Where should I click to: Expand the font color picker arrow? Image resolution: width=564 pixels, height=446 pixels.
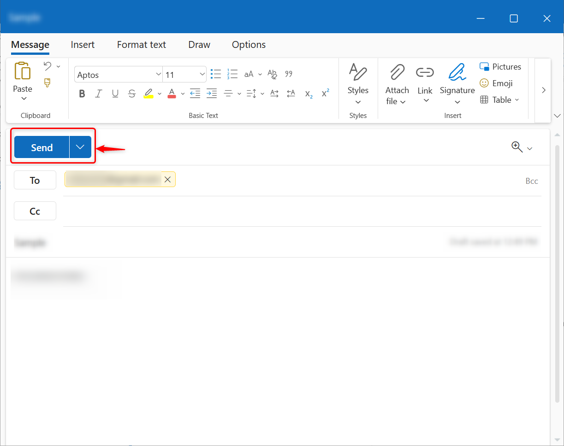pyautogui.click(x=183, y=94)
